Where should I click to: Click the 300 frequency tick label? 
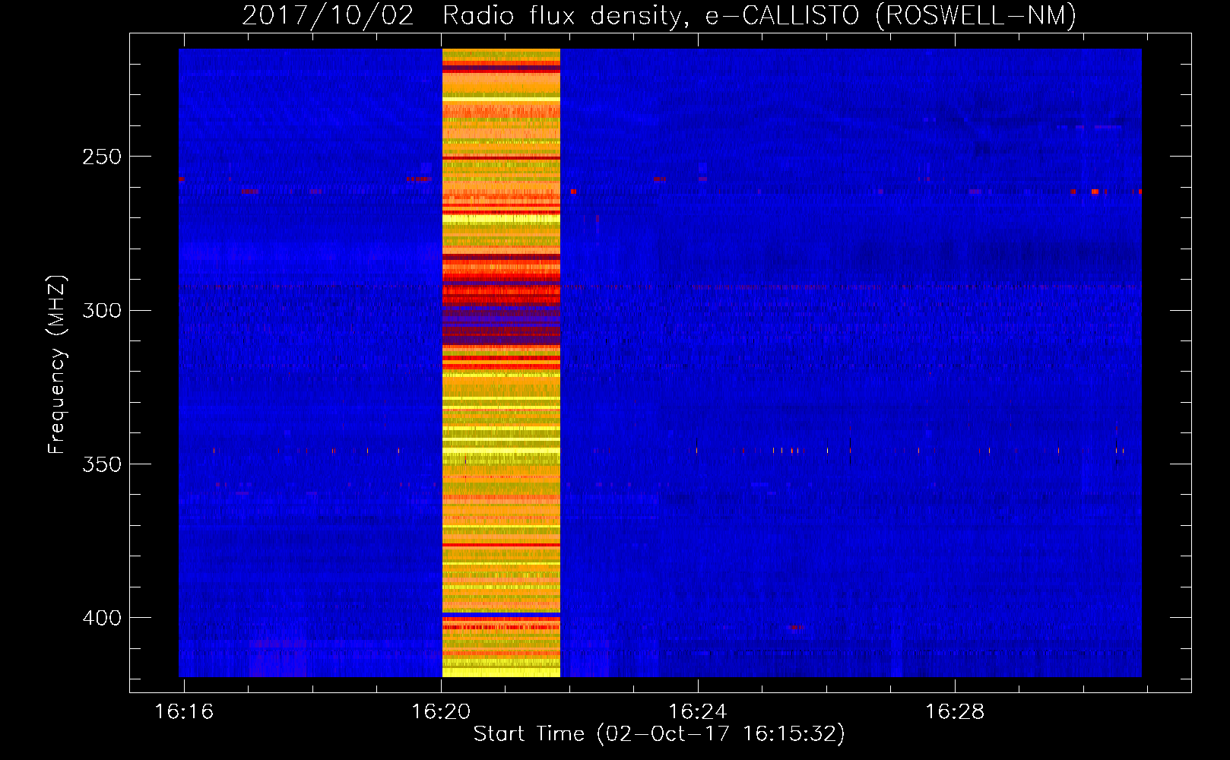[x=102, y=310]
